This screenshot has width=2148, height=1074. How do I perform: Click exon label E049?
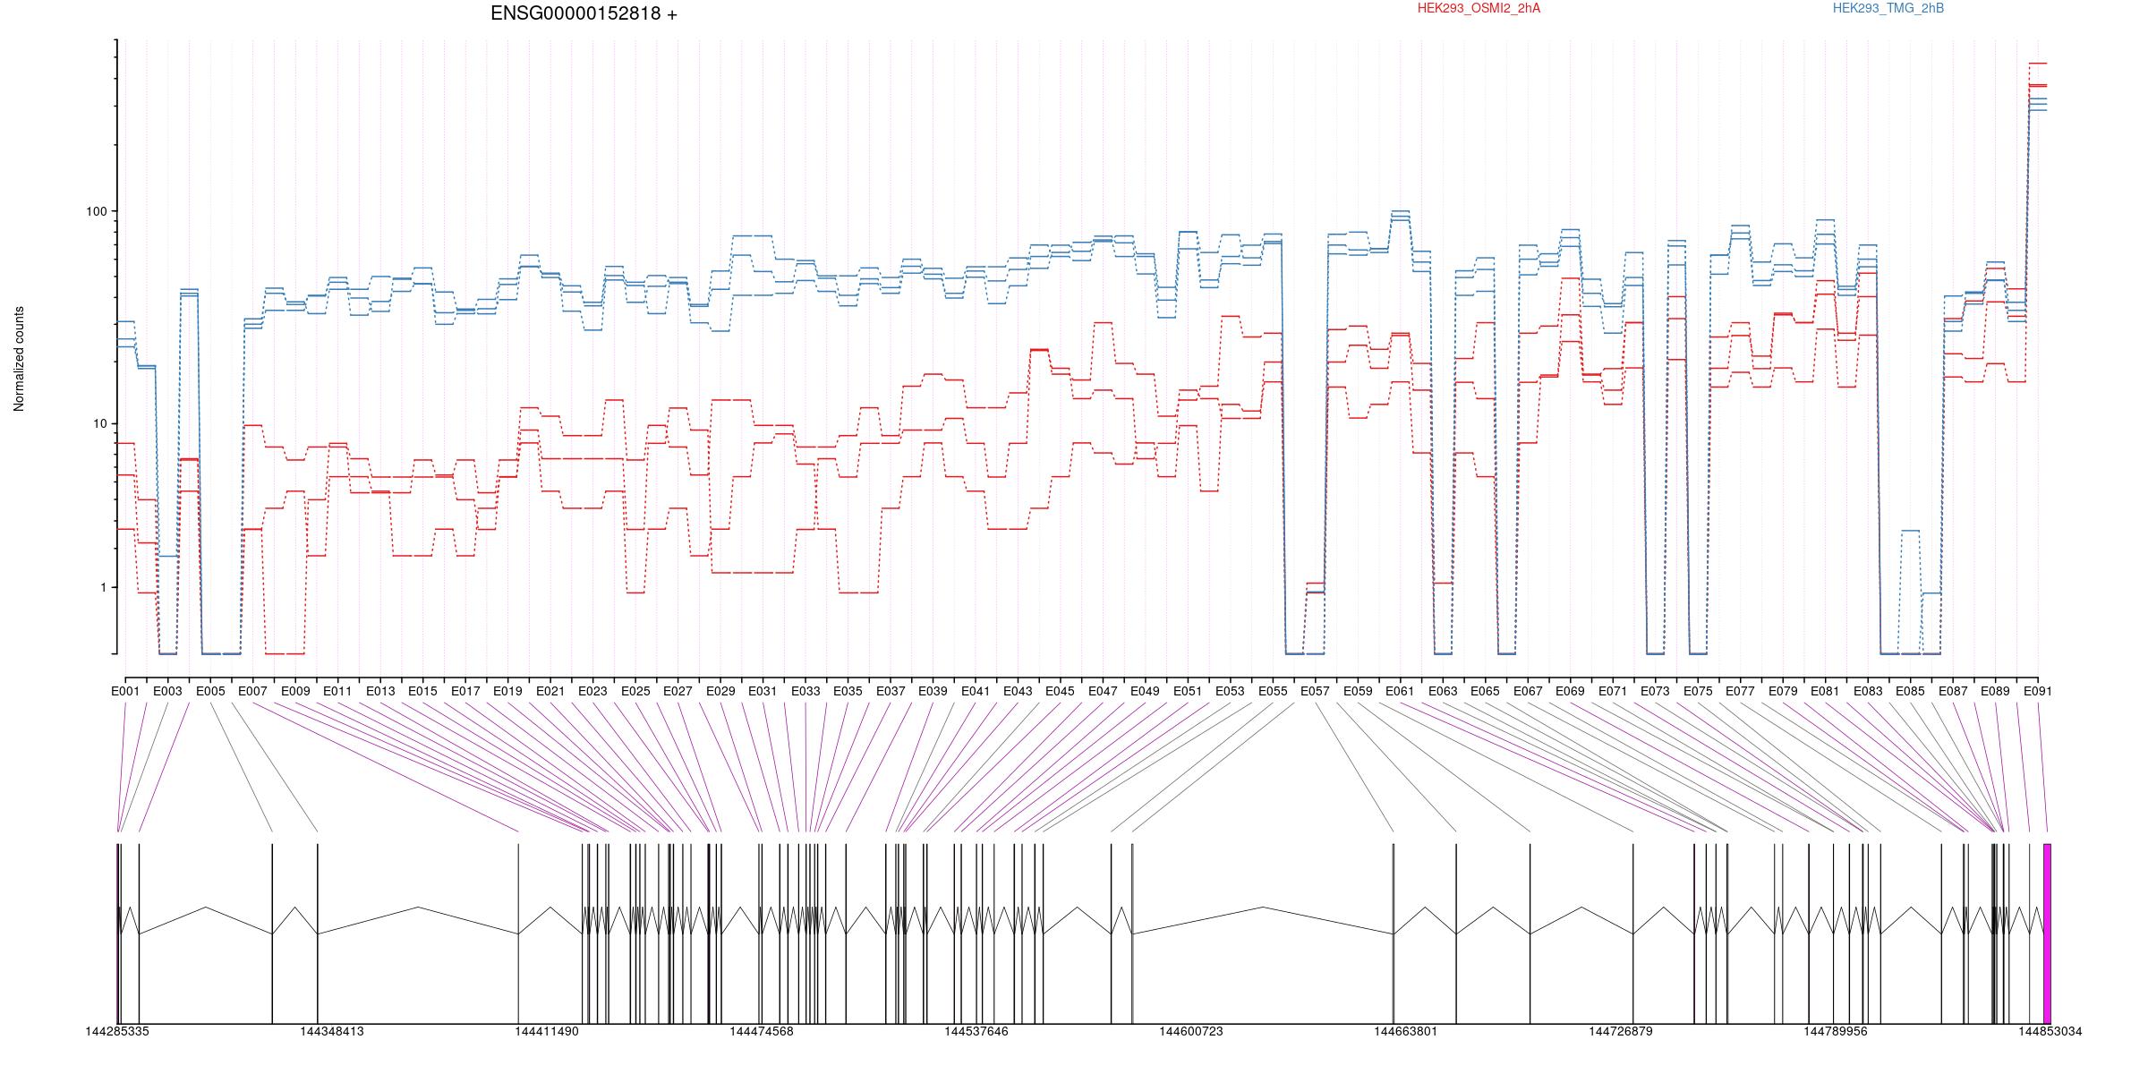coord(1146,691)
